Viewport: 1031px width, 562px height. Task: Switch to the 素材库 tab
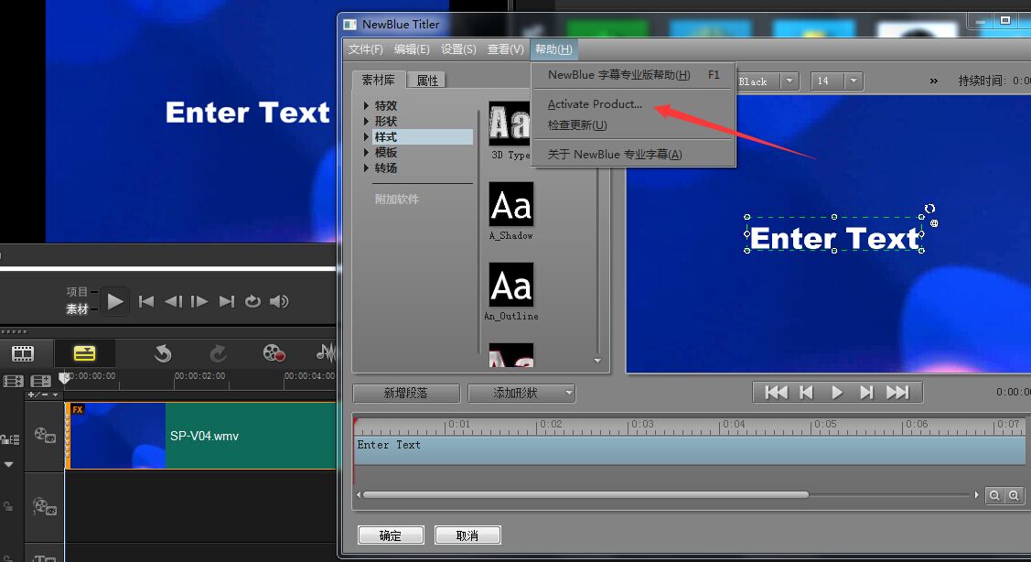coord(378,80)
